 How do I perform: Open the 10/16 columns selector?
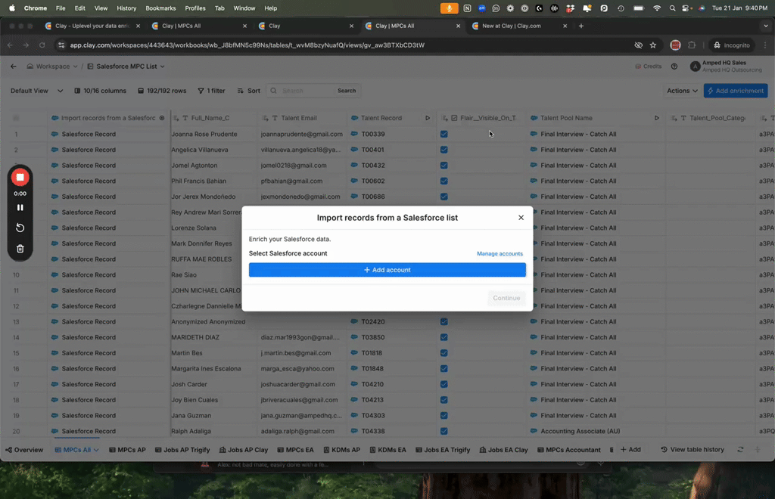tap(101, 91)
